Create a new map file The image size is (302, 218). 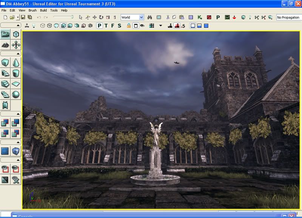[x=5, y=17]
